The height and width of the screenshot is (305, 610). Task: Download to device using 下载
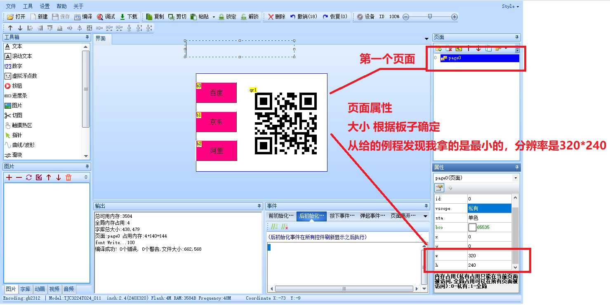(128, 17)
